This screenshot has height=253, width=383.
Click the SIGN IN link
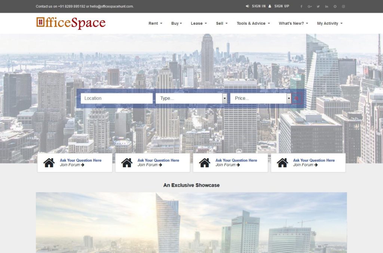(x=258, y=6)
